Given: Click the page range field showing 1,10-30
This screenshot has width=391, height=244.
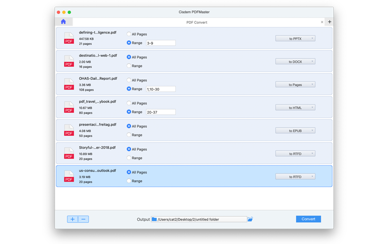Looking at the screenshot, I should (x=161, y=89).
